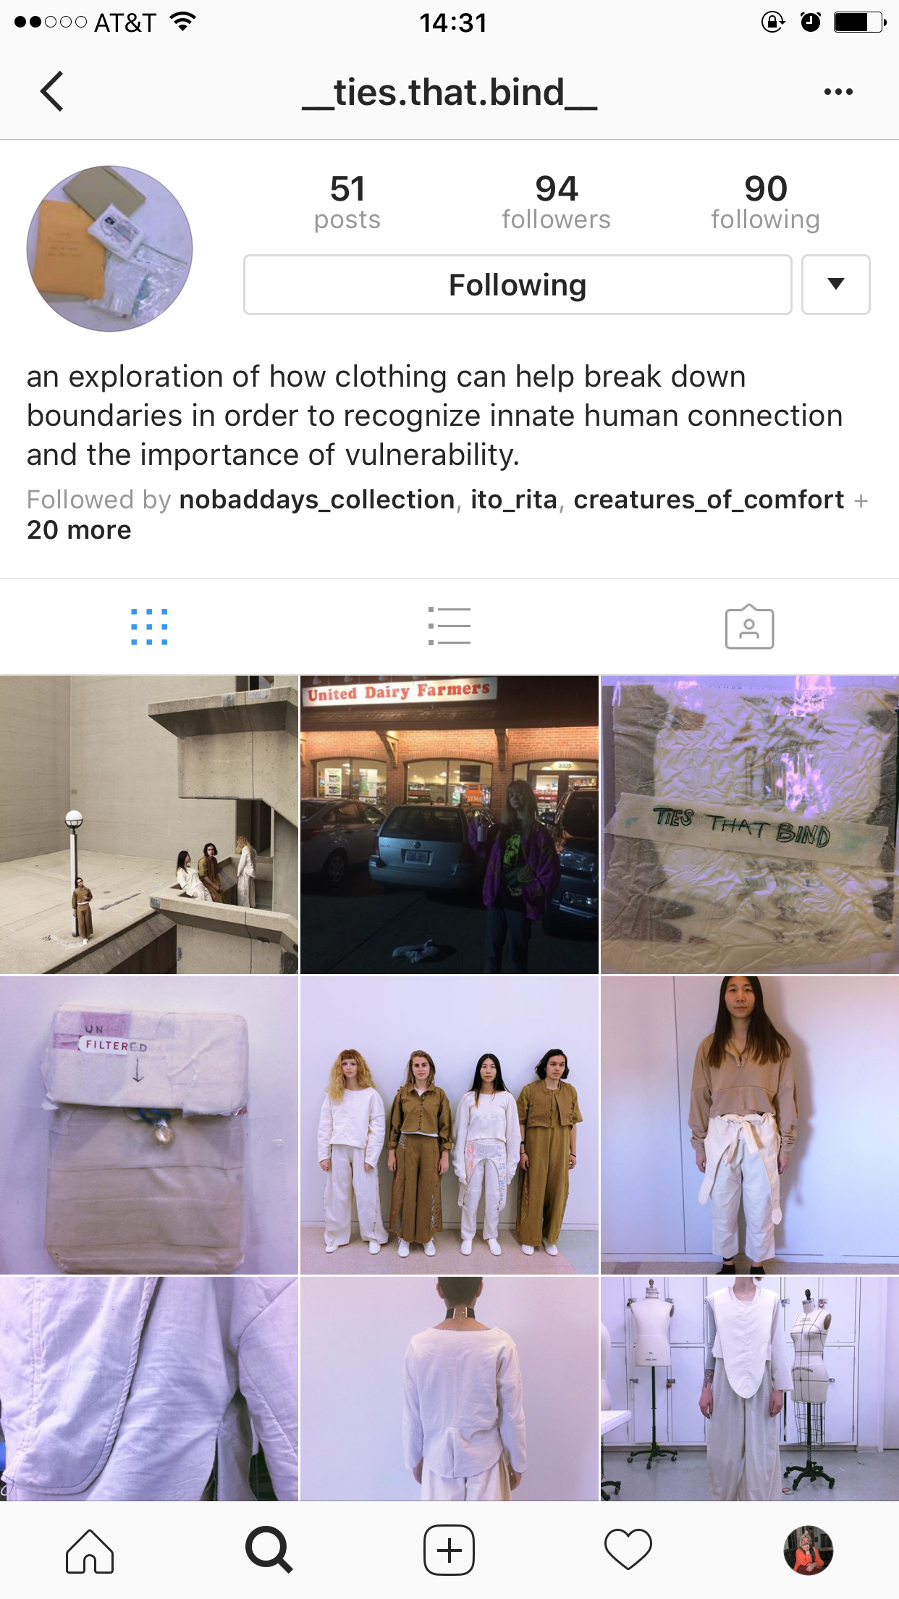Toggle the Following button to unfollow
The image size is (899, 1599).
point(518,285)
